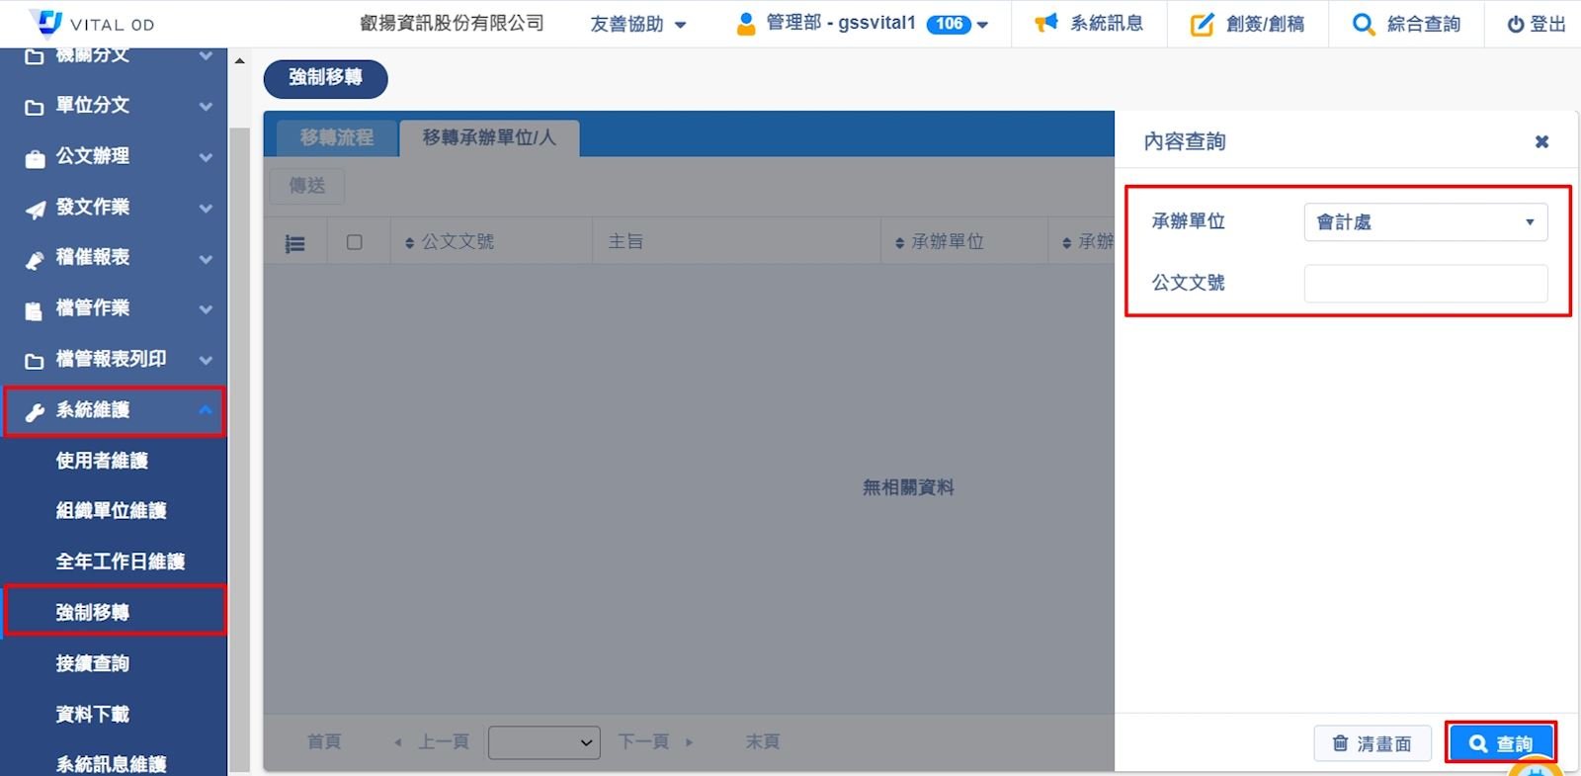Open the 承辦單位 dropdown showing 會計處
1581x776 pixels.
tap(1425, 222)
